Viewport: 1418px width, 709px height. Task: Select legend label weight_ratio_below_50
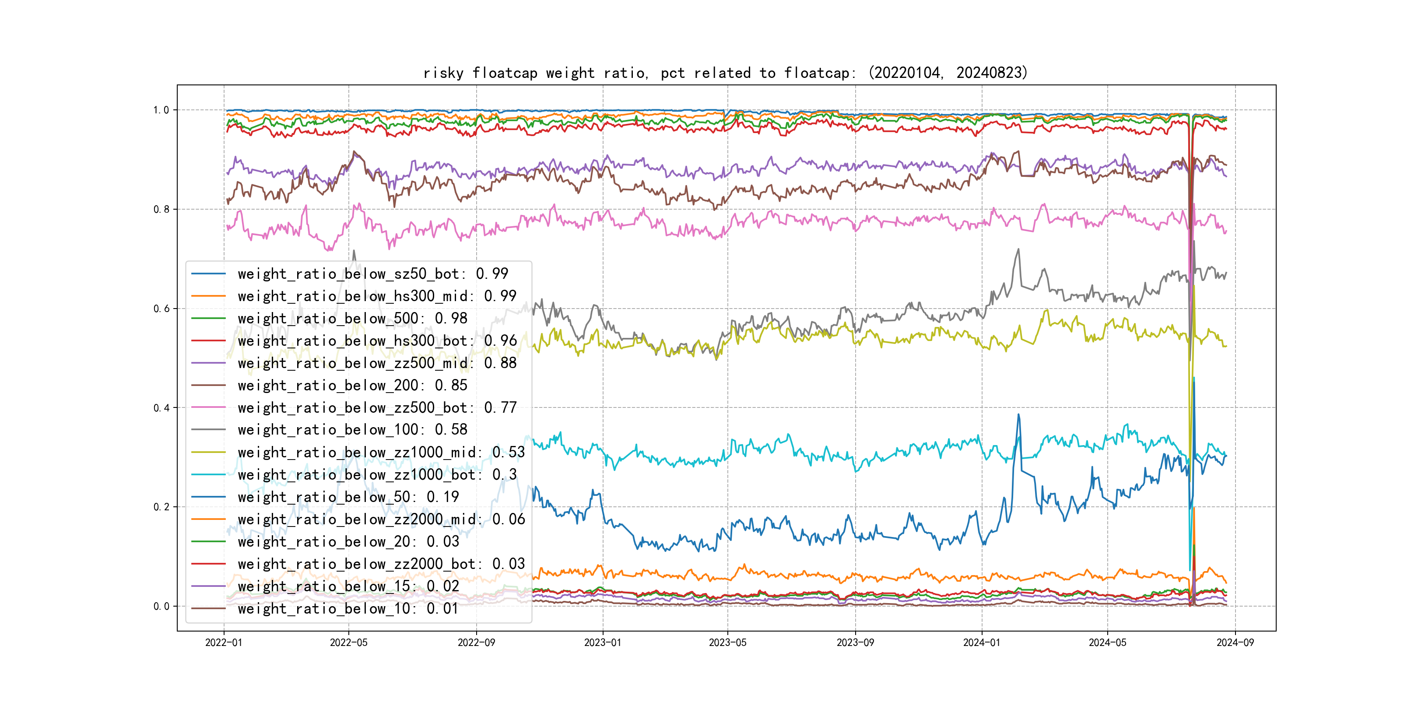pos(348,497)
